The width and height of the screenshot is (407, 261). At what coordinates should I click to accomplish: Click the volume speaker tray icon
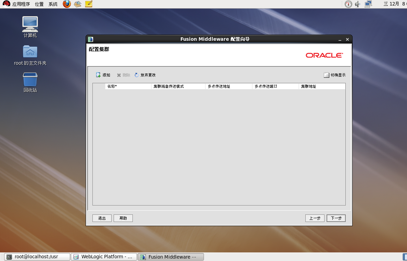(x=358, y=4)
